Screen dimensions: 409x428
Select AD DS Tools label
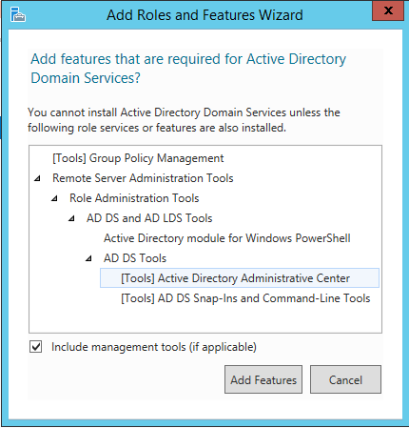click(135, 258)
